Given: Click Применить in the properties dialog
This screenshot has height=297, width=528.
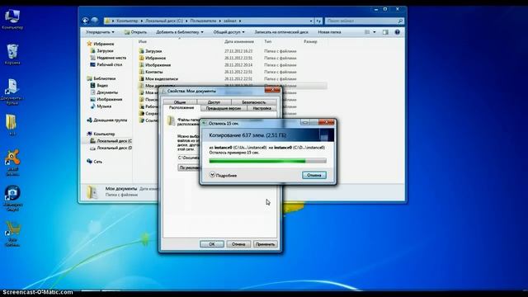Looking at the screenshot, I should click(x=266, y=244).
